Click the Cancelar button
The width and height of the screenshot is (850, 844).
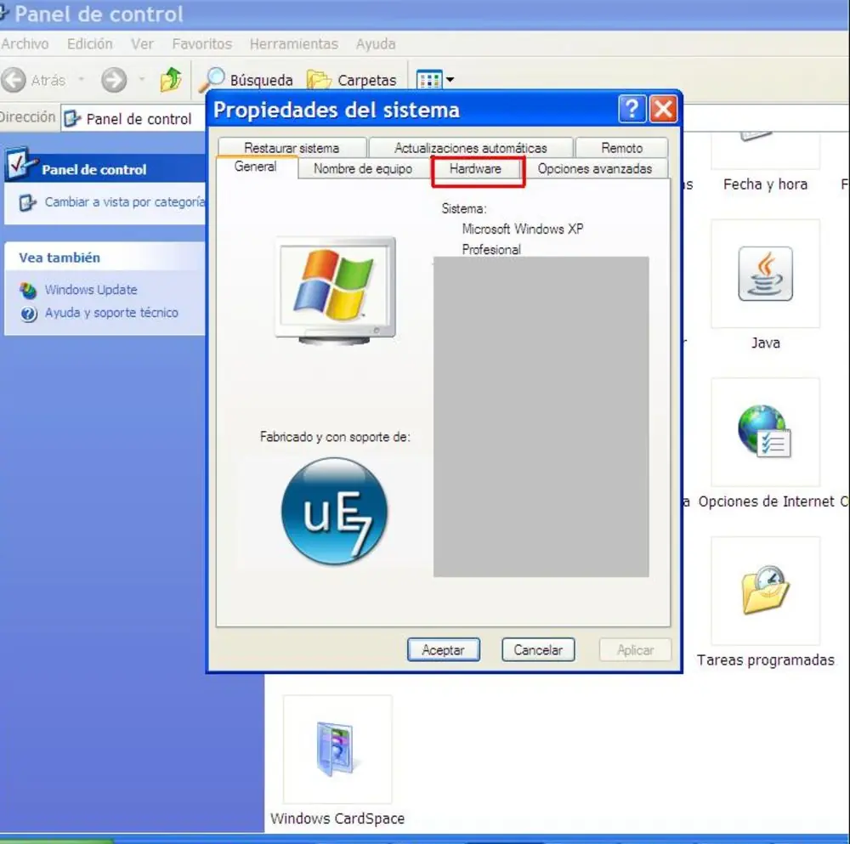tap(538, 650)
